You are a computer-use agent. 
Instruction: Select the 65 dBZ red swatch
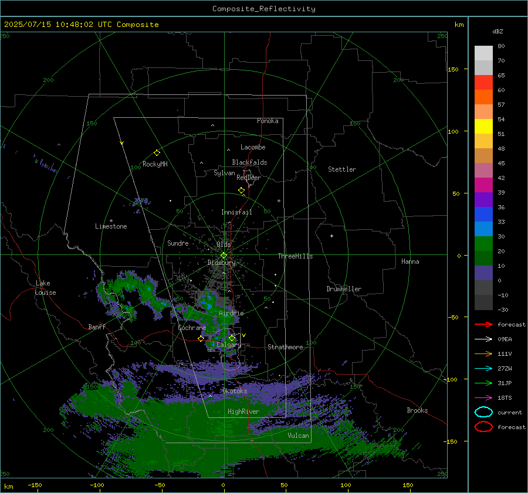tap(483, 82)
